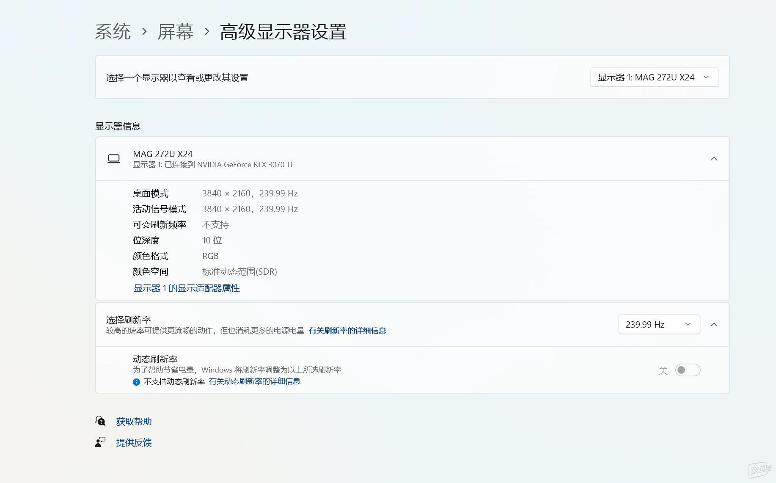Click the feedback person icon
Image resolution: width=776 pixels, height=483 pixels.
[x=100, y=442]
